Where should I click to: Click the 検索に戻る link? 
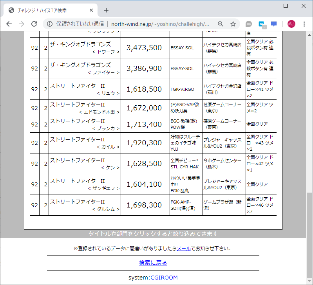pos(153,263)
